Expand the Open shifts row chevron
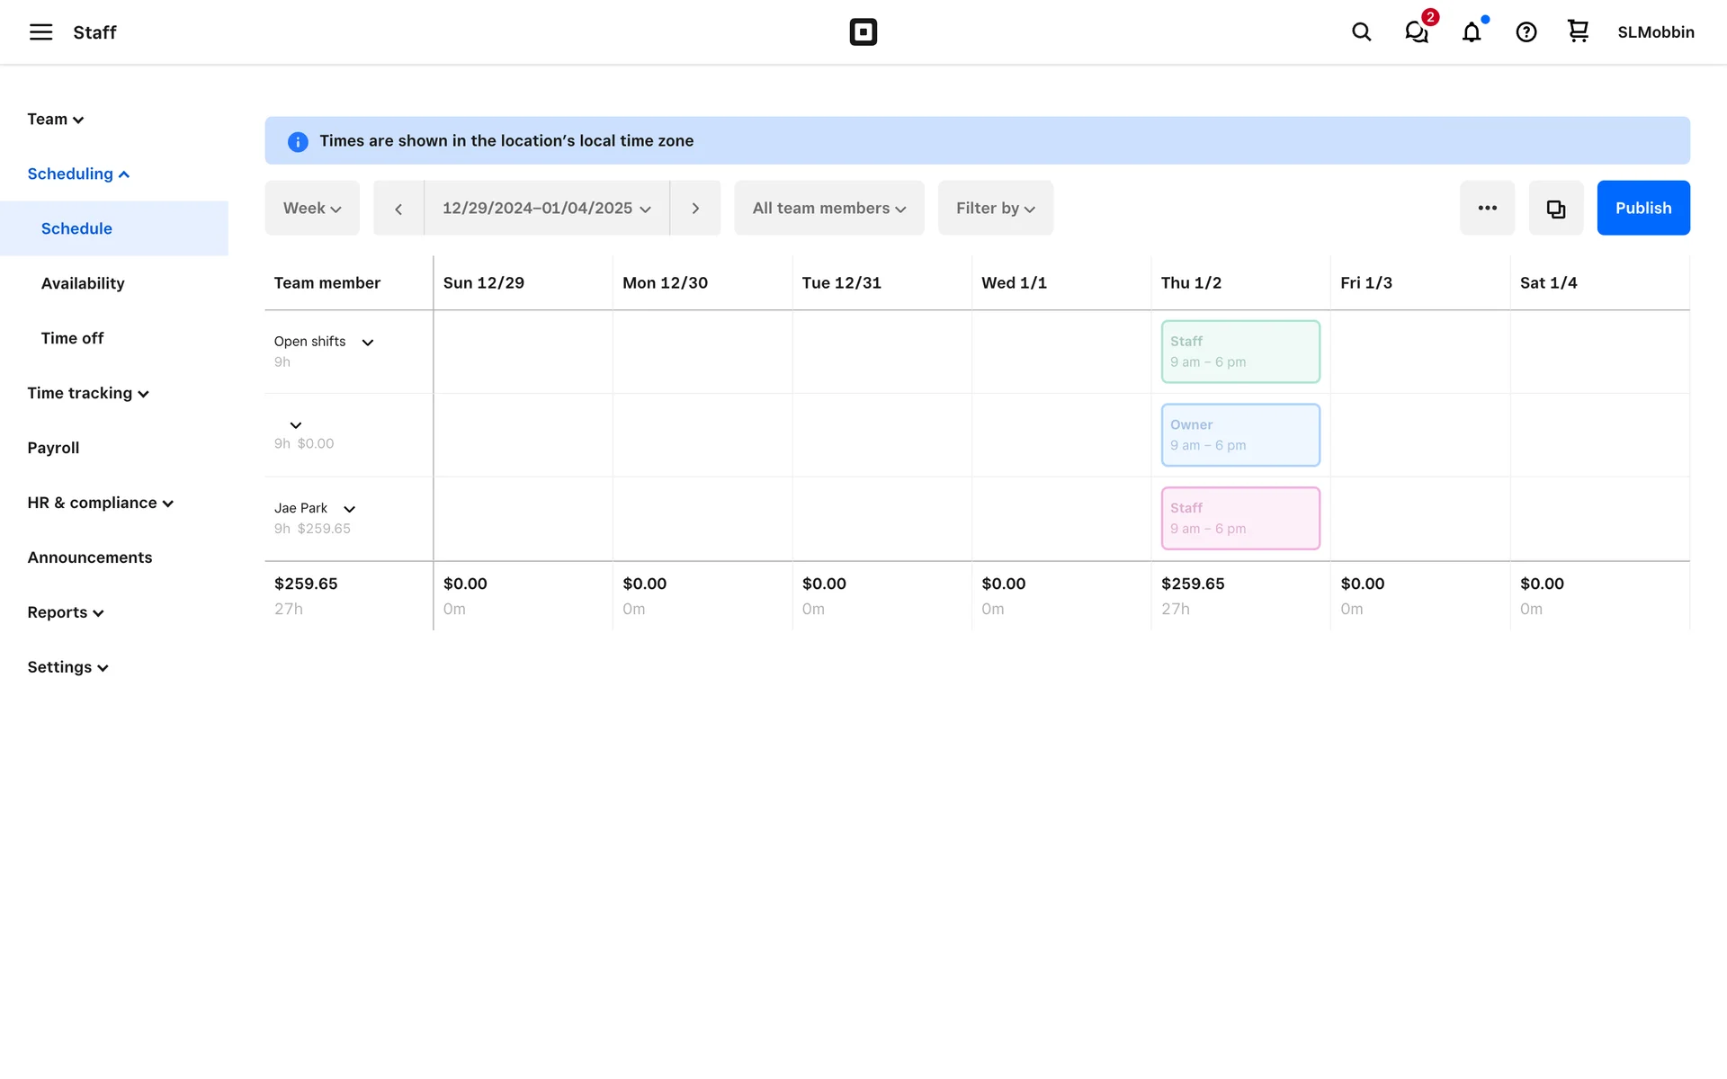 [x=368, y=343]
